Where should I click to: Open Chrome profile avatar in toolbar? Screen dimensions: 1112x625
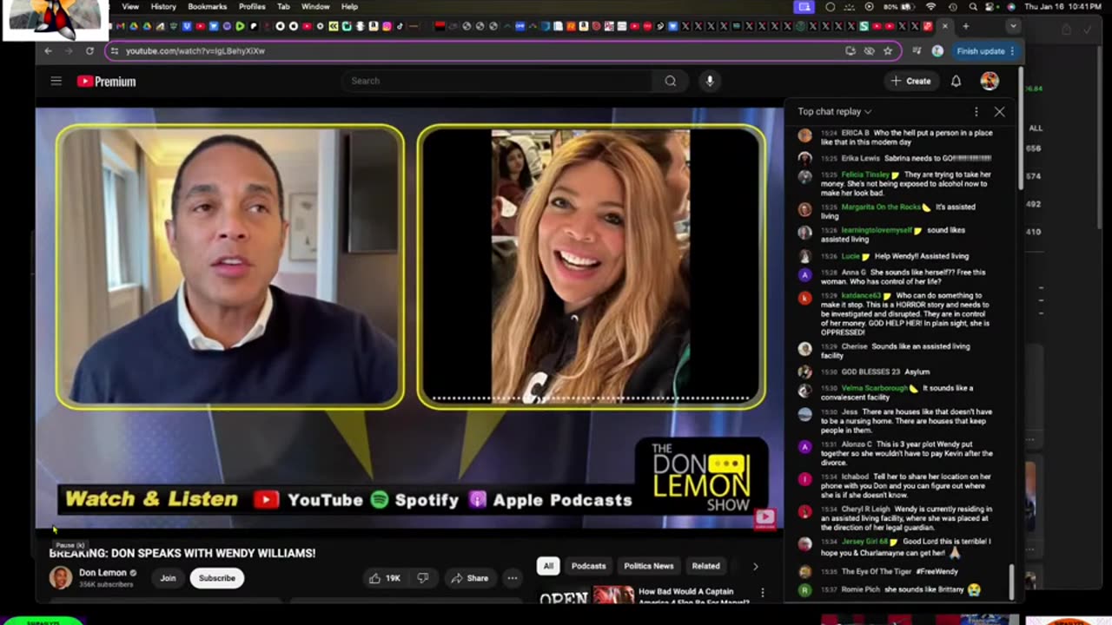pos(937,51)
